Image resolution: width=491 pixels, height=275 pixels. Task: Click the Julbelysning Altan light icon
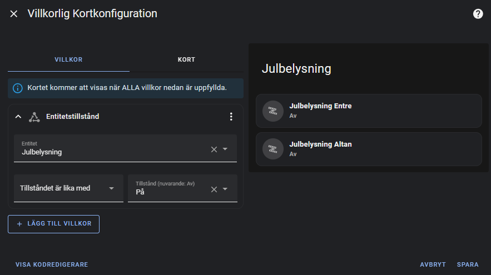click(x=272, y=149)
